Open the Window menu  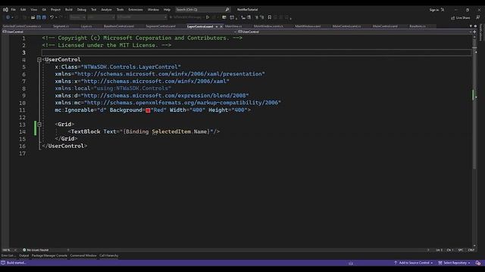click(x=153, y=10)
